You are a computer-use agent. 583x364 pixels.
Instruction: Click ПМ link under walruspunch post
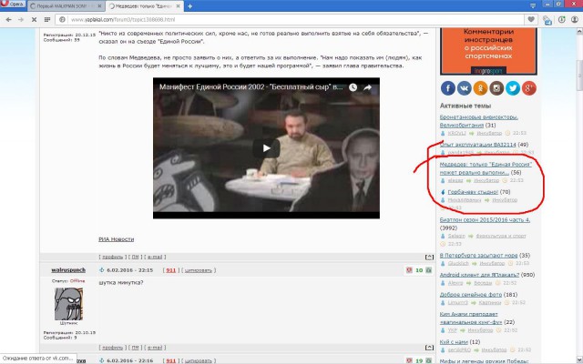tap(135, 348)
